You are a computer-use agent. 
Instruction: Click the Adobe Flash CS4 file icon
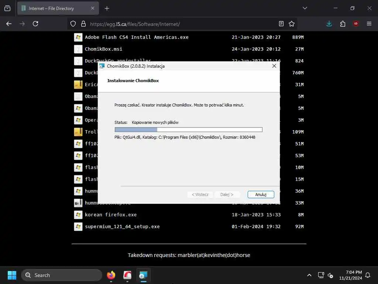click(78, 37)
